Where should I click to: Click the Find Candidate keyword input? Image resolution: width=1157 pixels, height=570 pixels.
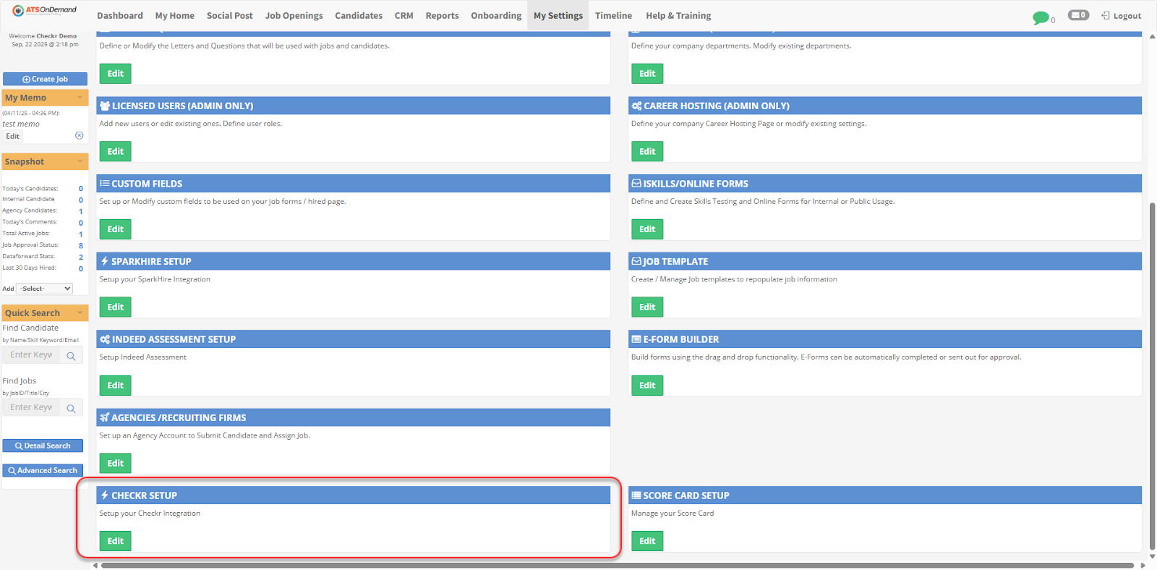(x=32, y=355)
